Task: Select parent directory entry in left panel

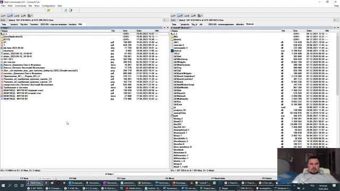Action: [x=84, y=34]
